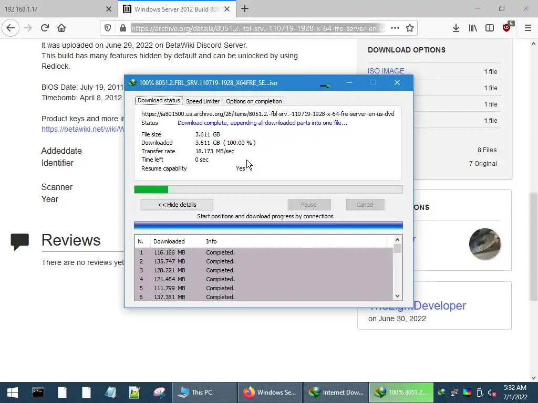The width and height of the screenshot is (538, 403).
Task: Minimize the IDM download dialog
Action: [349, 82]
